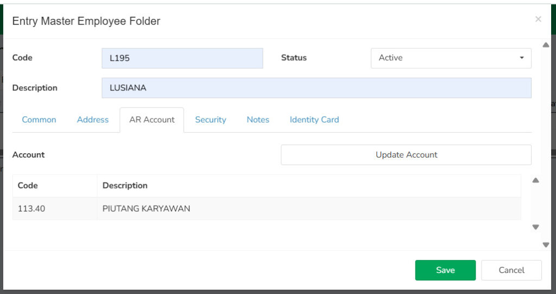The height and width of the screenshot is (294, 556).
Task: Save the employee entry
Action: [x=445, y=270]
